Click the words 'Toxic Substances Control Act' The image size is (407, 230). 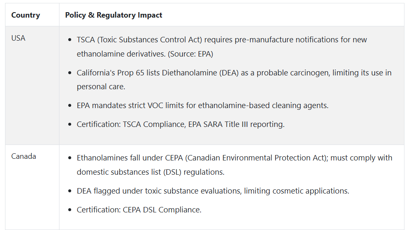pyautogui.click(x=149, y=40)
